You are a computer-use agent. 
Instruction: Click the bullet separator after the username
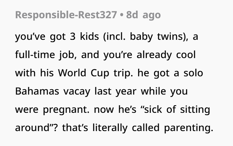click(x=121, y=15)
